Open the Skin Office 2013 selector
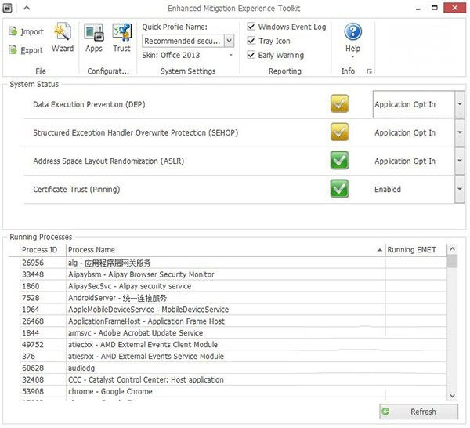This screenshot has height=428, width=470. click(230, 56)
